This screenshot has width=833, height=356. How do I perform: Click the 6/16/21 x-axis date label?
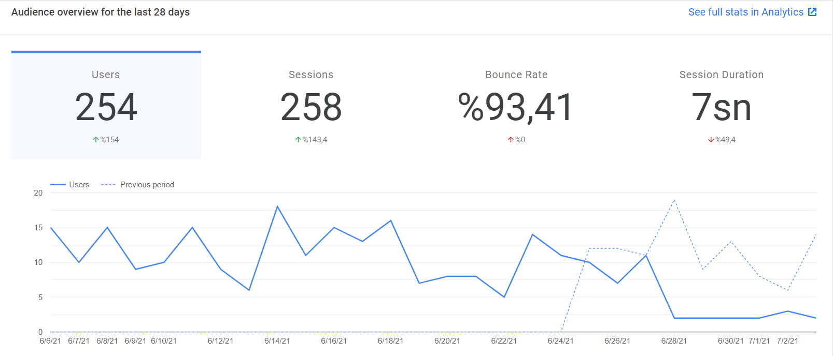point(334,341)
